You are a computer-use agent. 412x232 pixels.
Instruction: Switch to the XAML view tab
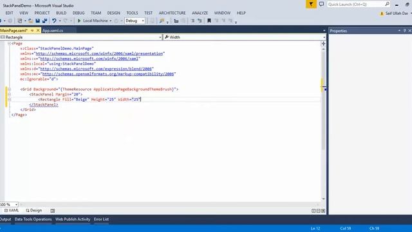12,211
